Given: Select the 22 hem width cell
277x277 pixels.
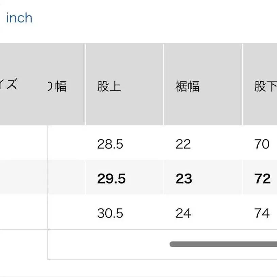Looking at the screenshot, I should 184,144.
